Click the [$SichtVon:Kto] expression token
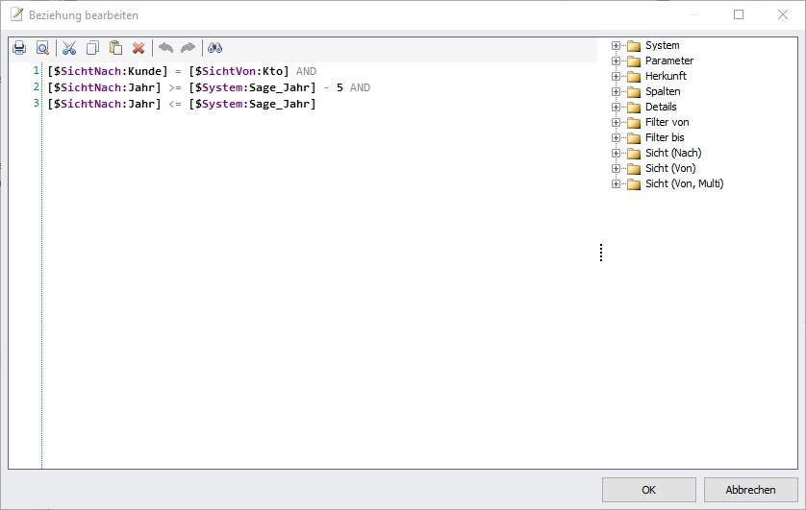This screenshot has width=806, height=510. pyautogui.click(x=239, y=71)
